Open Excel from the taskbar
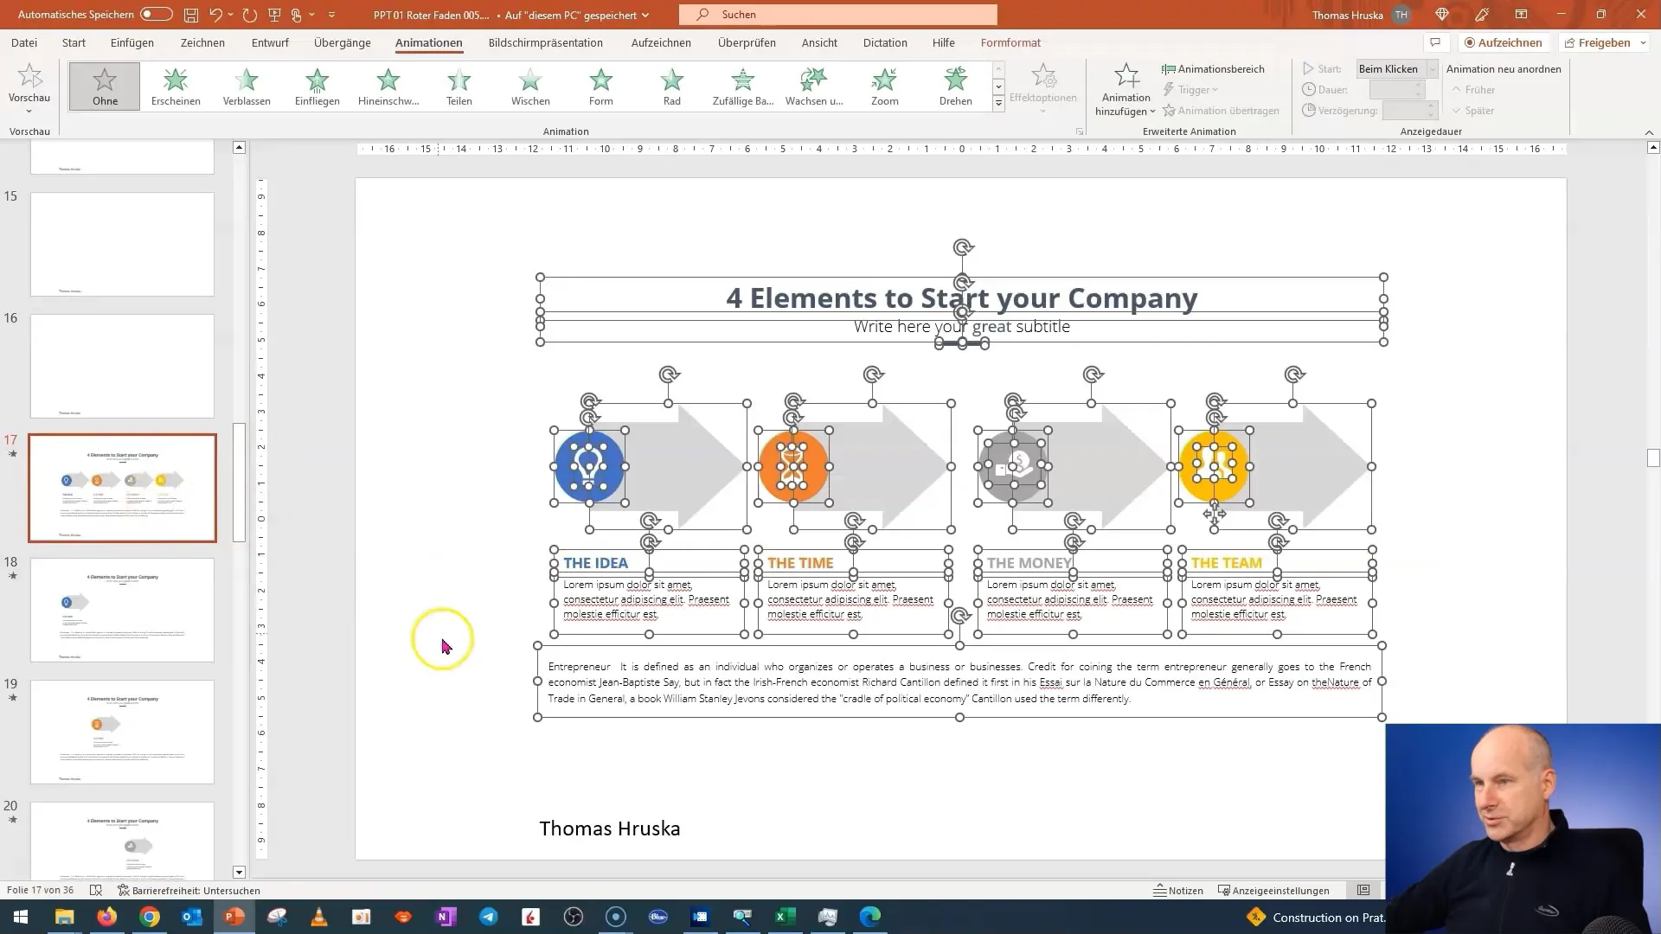The width and height of the screenshot is (1661, 934). [x=785, y=917]
